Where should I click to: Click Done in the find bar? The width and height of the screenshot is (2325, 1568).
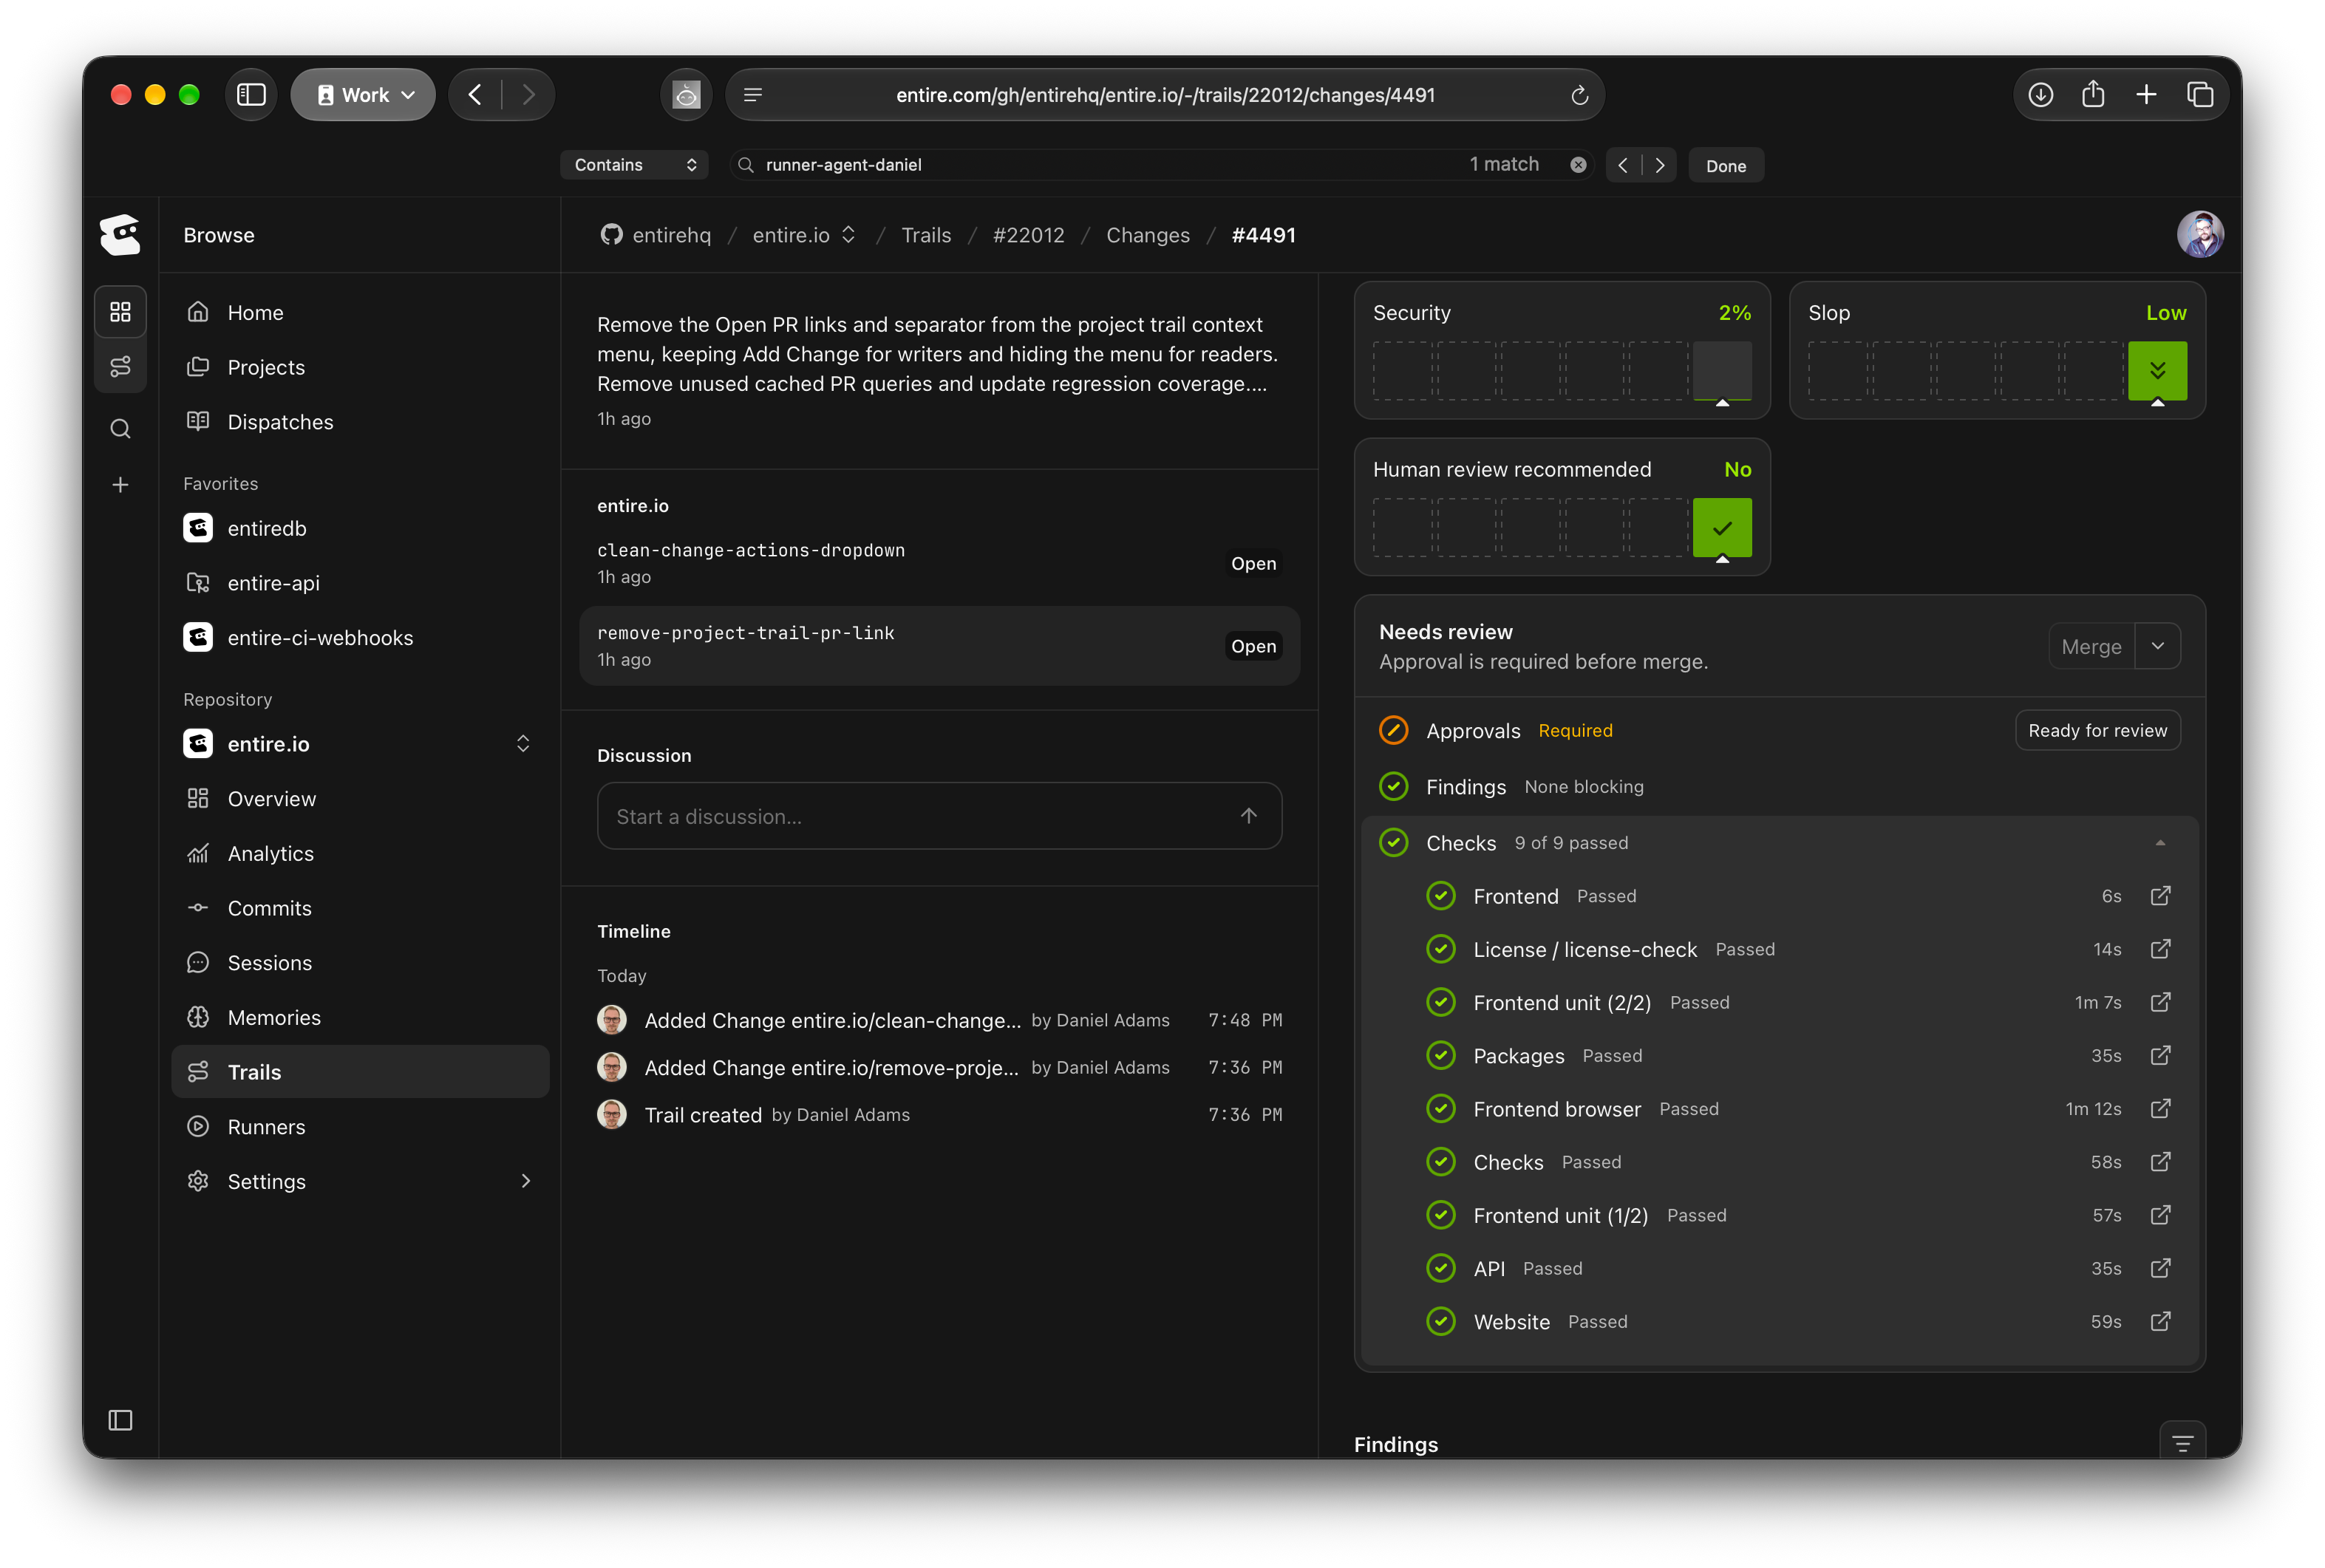click(x=1725, y=165)
